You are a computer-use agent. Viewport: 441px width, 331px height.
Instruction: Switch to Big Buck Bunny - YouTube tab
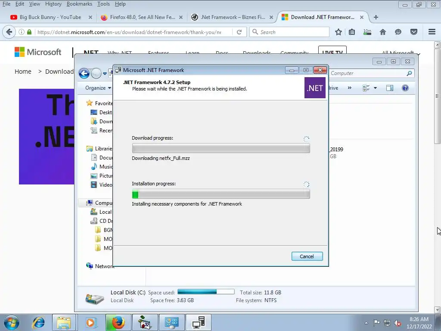click(x=50, y=17)
